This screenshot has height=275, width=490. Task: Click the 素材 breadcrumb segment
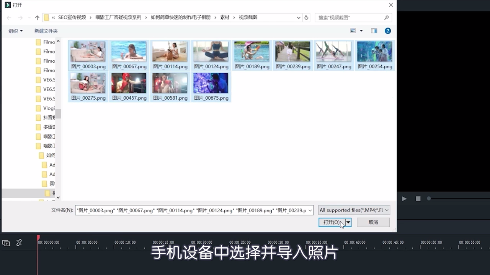(x=225, y=18)
